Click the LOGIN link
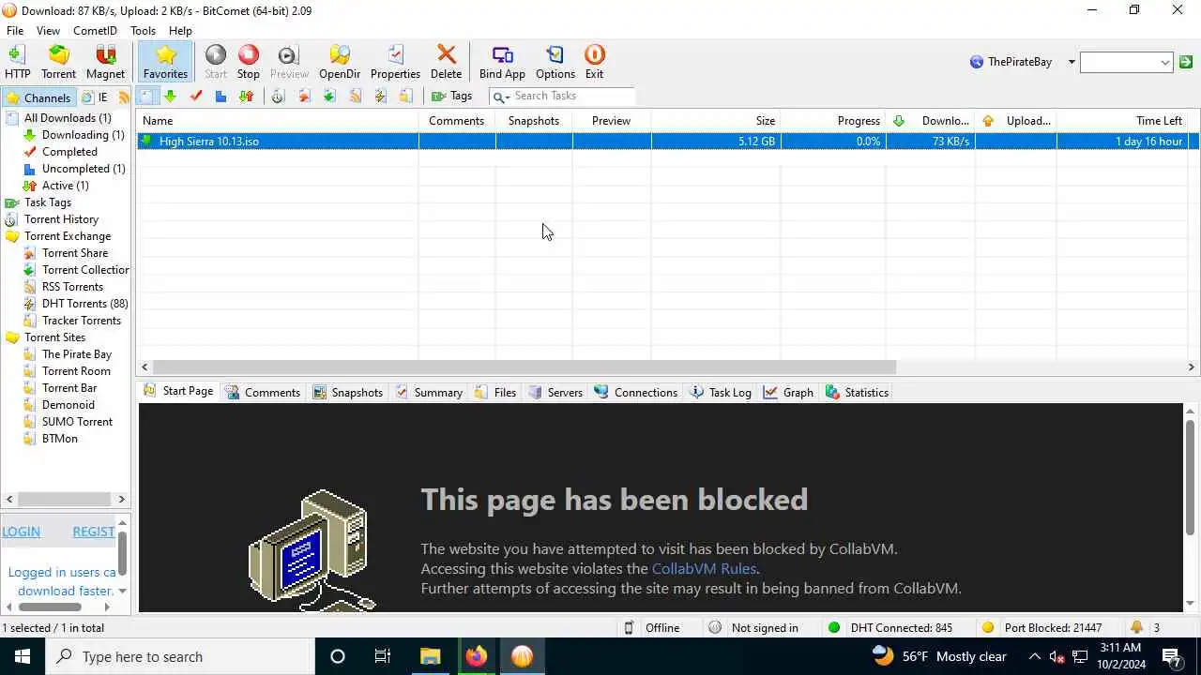Image resolution: width=1201 pixels, height=675 pixels. (21, 532)
